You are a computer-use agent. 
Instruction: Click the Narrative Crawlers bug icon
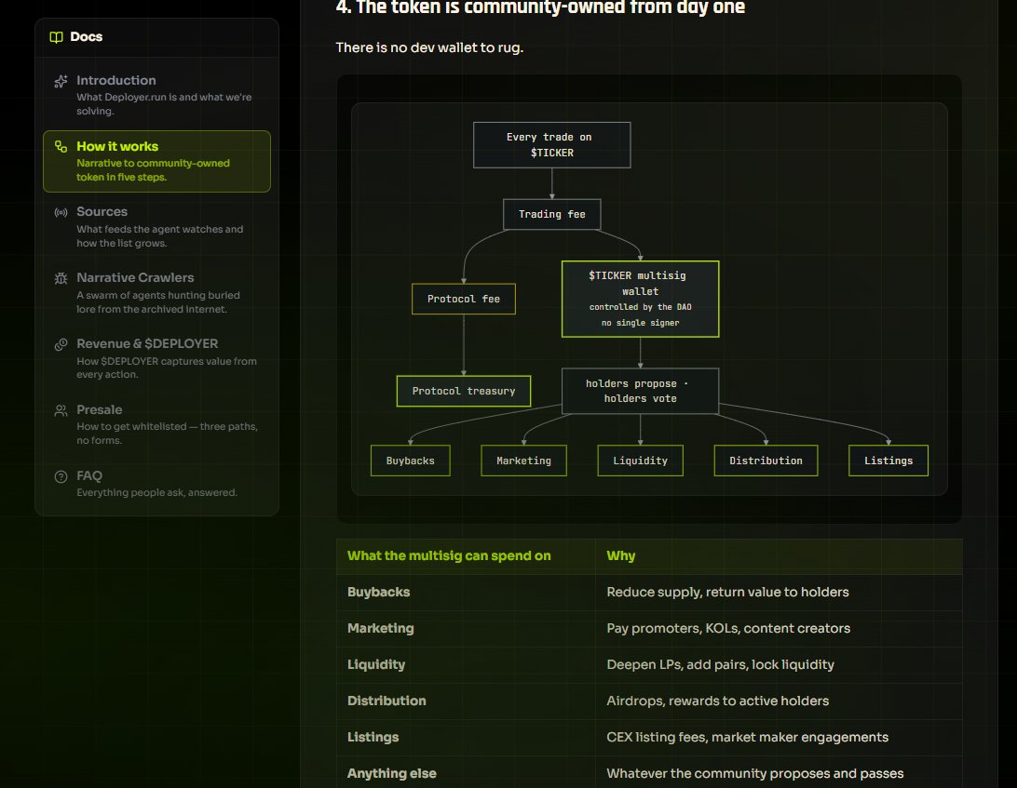(x=61, y=278)
